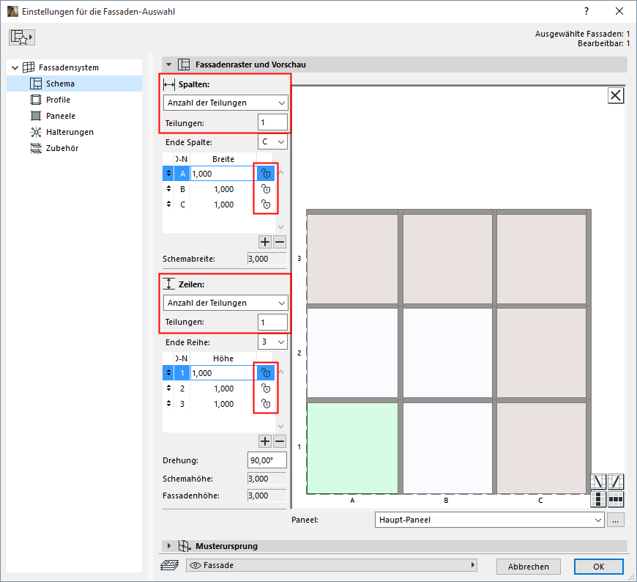Click the layer icon beside Fassade

169,565
